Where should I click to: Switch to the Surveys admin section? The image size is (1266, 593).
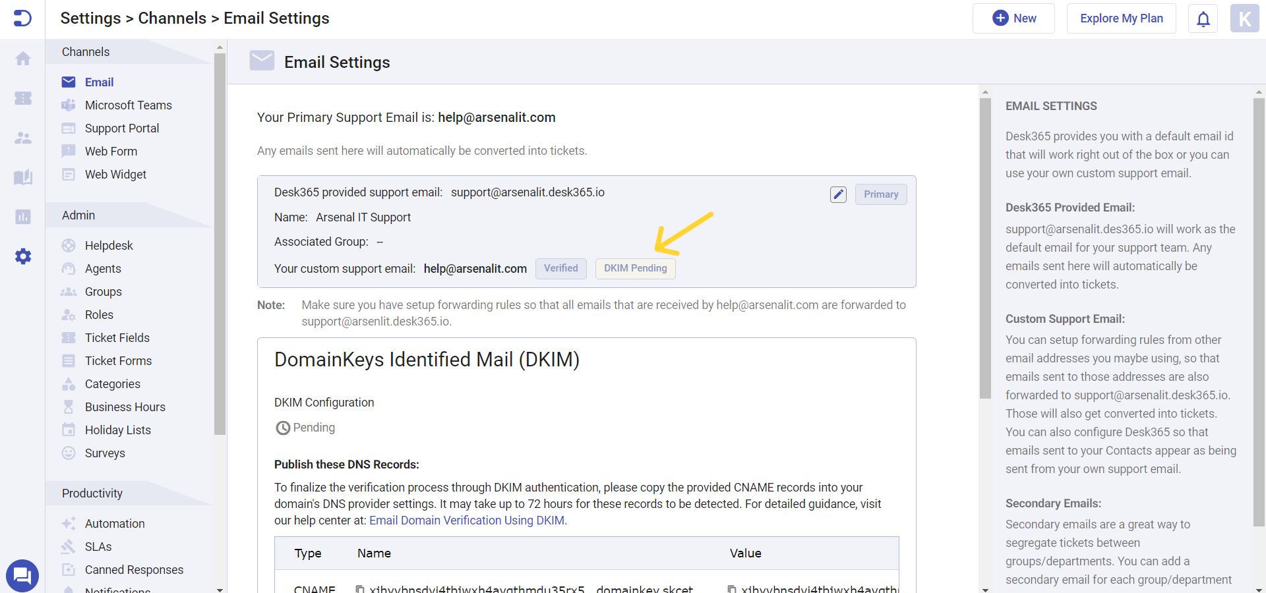point(105,453)
